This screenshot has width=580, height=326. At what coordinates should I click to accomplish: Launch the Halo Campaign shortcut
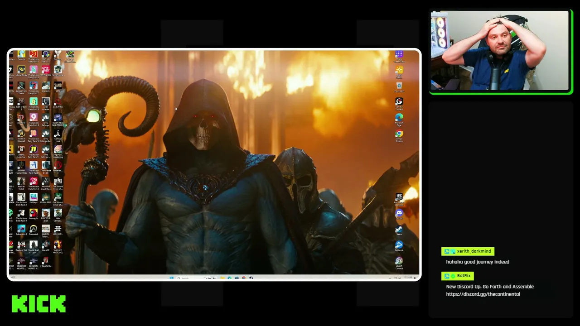[58, 216]
